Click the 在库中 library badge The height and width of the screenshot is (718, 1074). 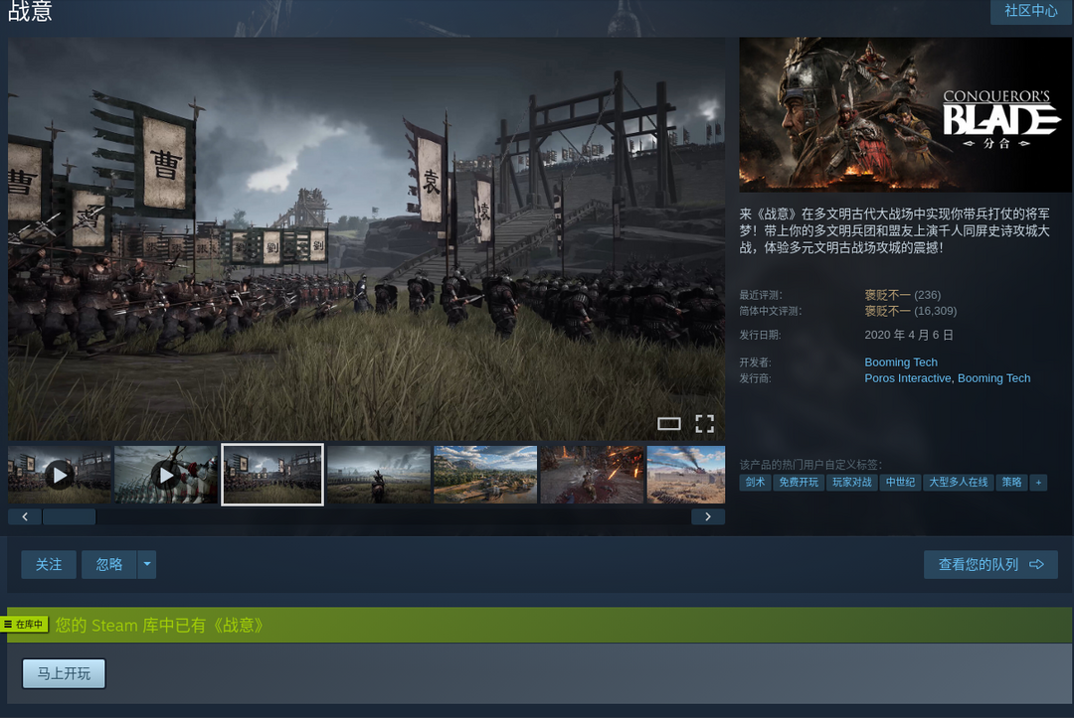pyautogui.click(x=25, y=625)
